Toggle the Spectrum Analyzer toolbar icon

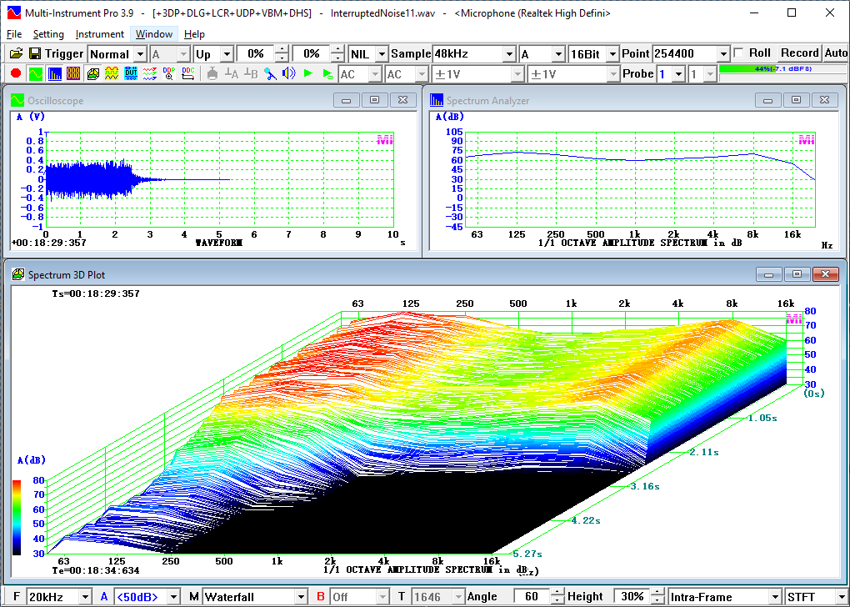pos(55,74)
